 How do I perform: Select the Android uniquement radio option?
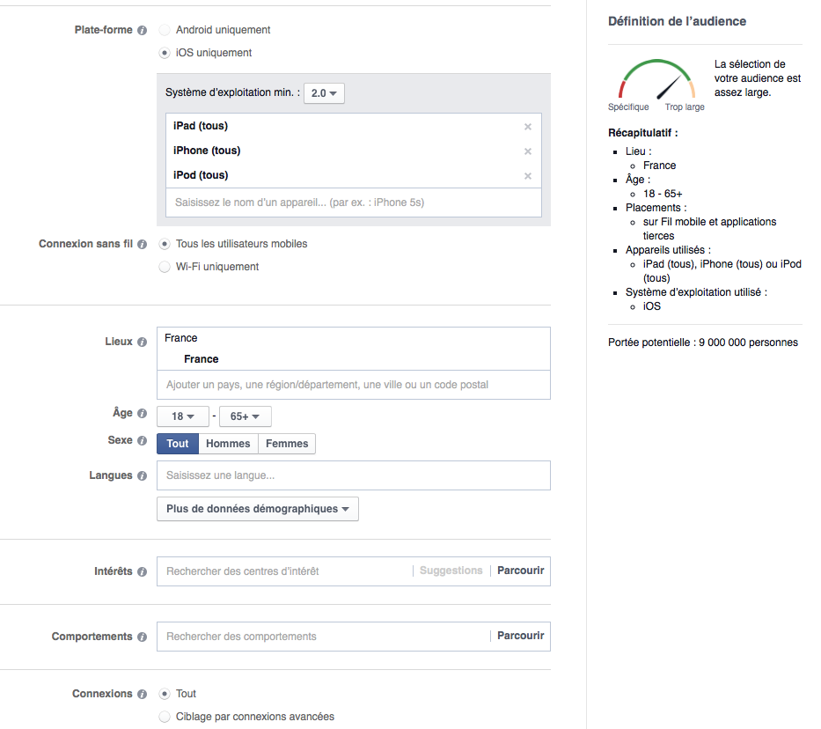point(165,30)
